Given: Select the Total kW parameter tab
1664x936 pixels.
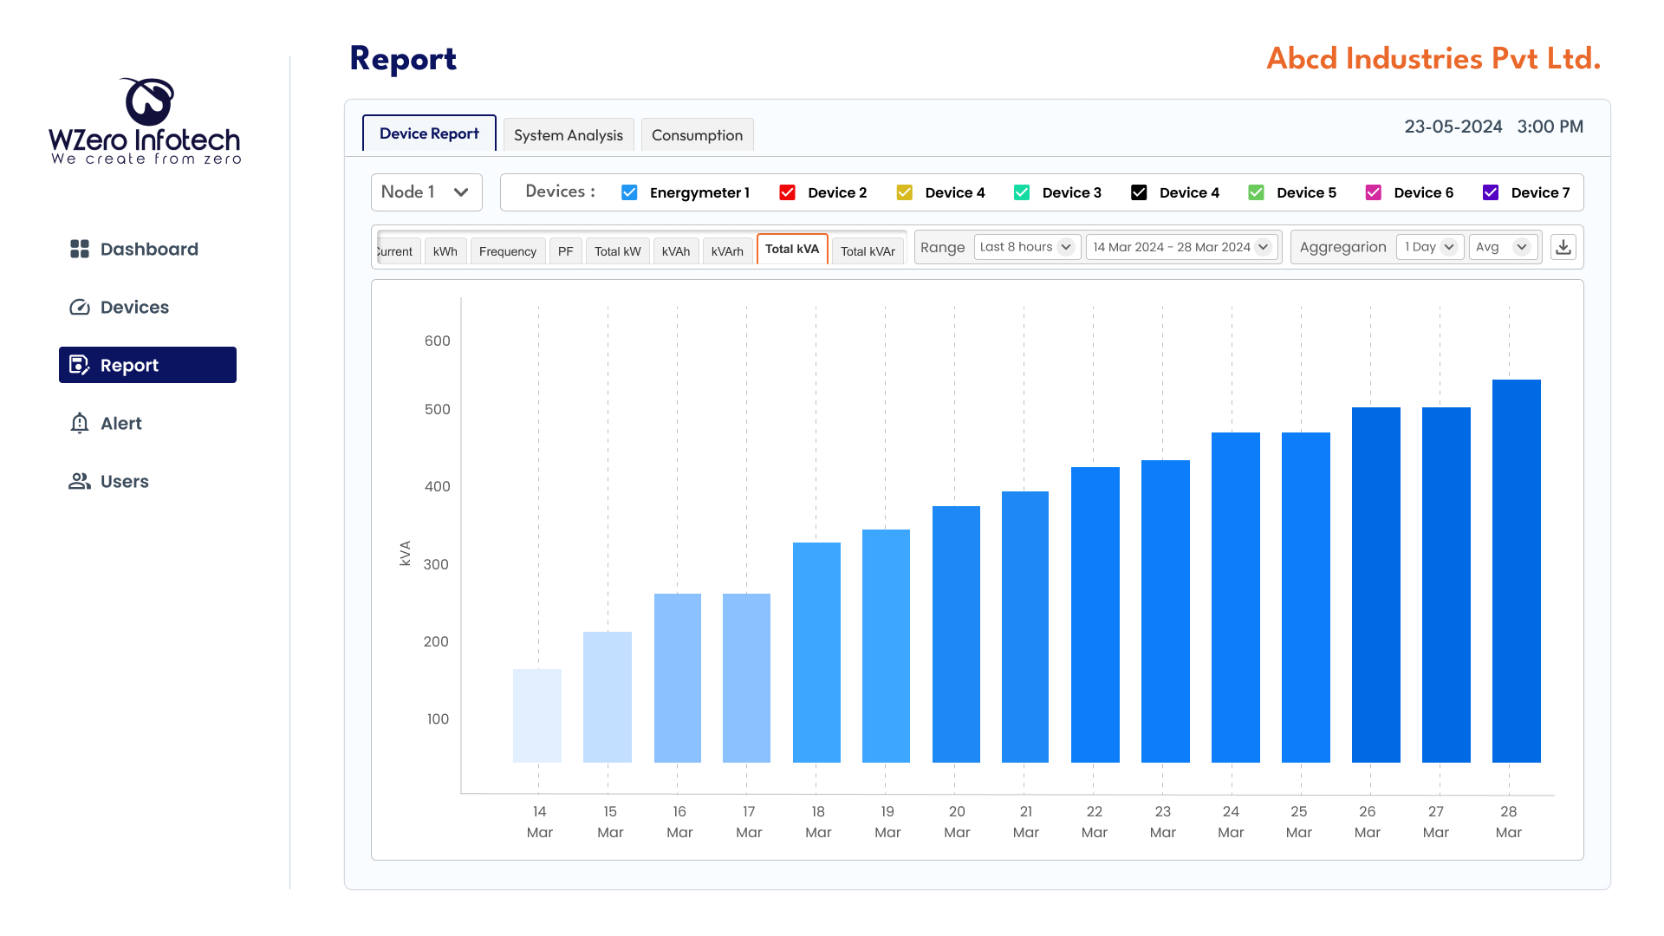Looking at the screenshot, I should point(618,251).
